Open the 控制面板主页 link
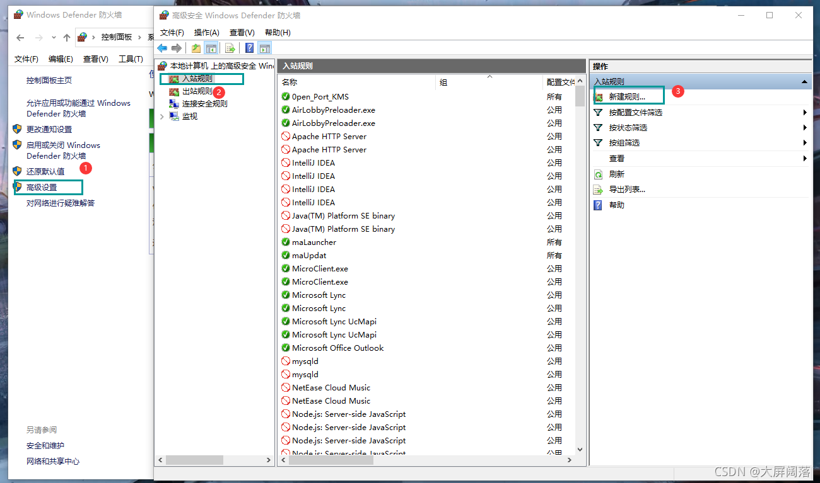The image size is (820, 483). point(49,81)
